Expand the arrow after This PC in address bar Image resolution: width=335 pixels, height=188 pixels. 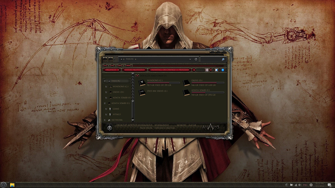135,59
